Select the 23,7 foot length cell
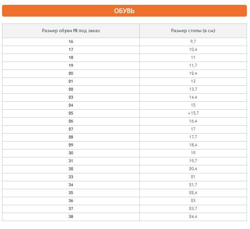 tap(193, 209)
